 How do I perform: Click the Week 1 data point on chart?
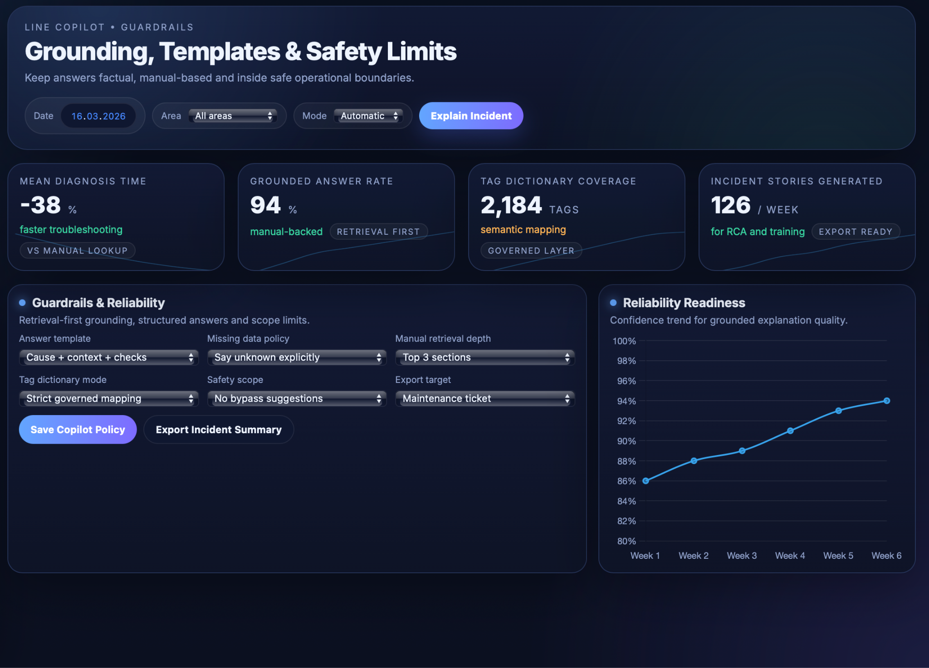point(645,481)
